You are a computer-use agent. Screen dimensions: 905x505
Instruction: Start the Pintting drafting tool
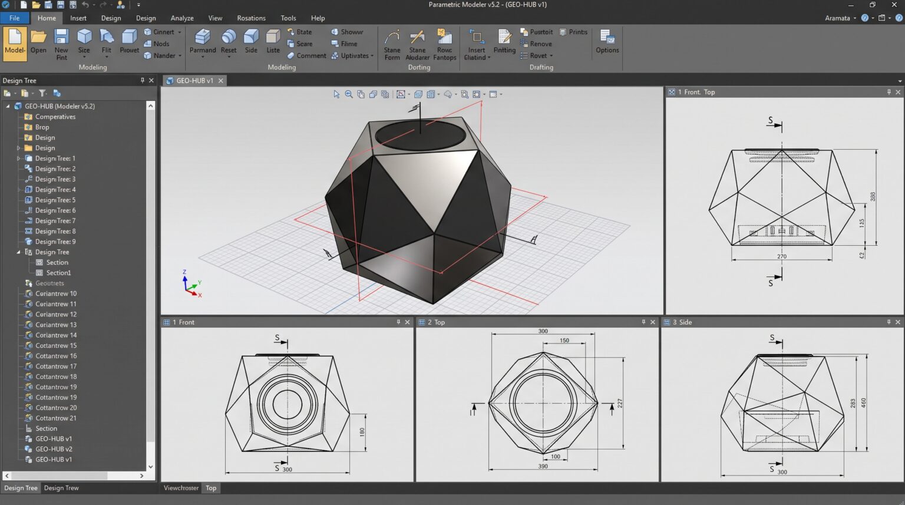504,41
